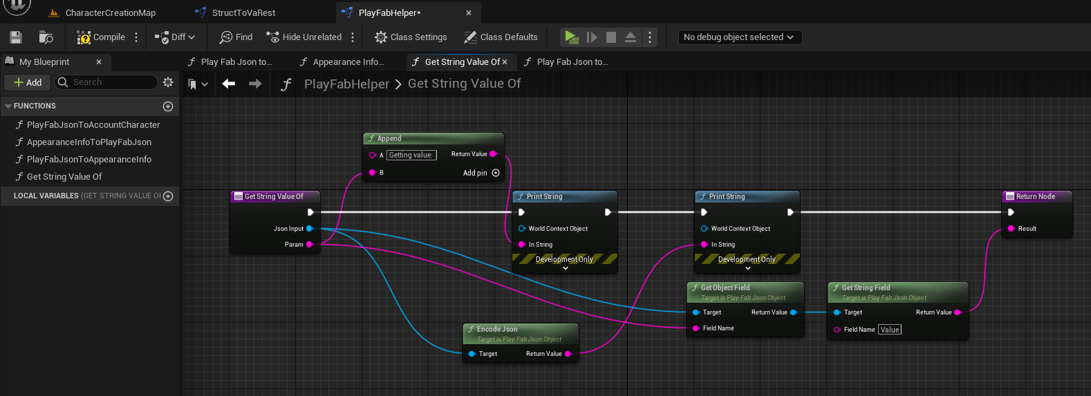
Task: Click the Return Node Result pin
Action: (1011, 229)
